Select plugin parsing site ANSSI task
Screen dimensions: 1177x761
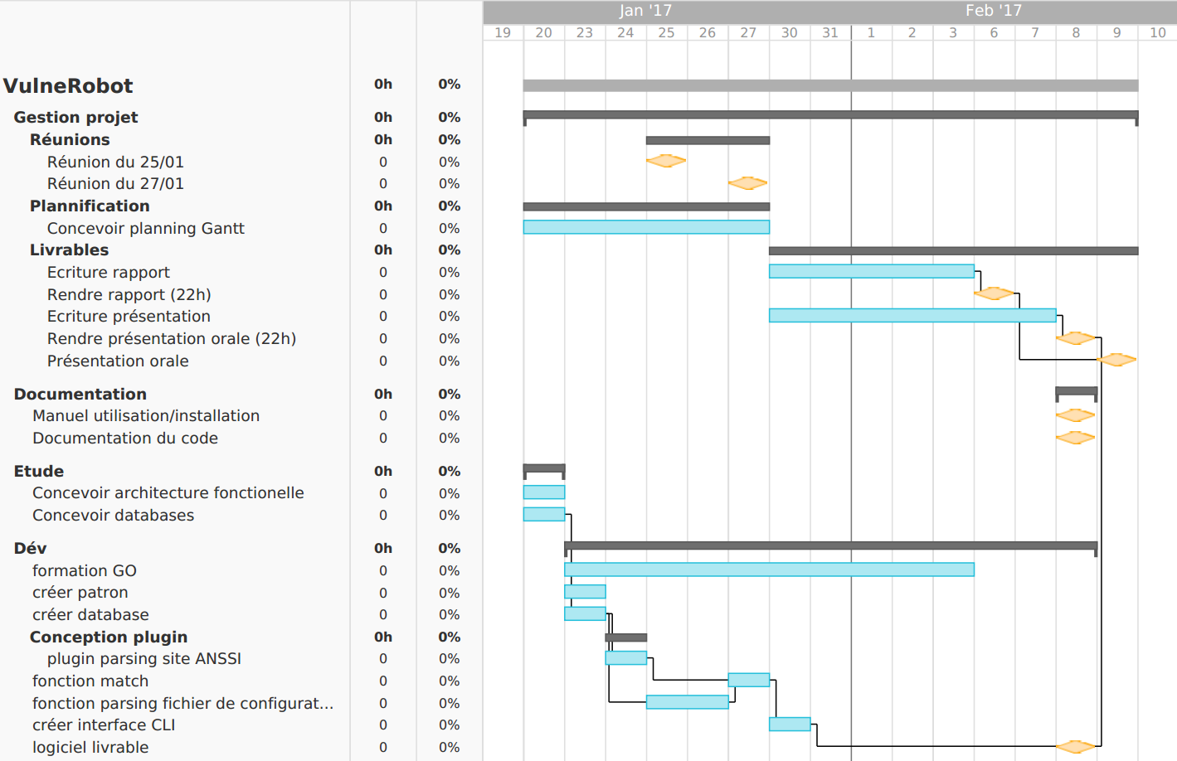click(x=144, y=658)
